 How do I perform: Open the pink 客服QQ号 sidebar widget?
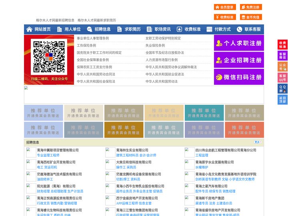point(282,78)
